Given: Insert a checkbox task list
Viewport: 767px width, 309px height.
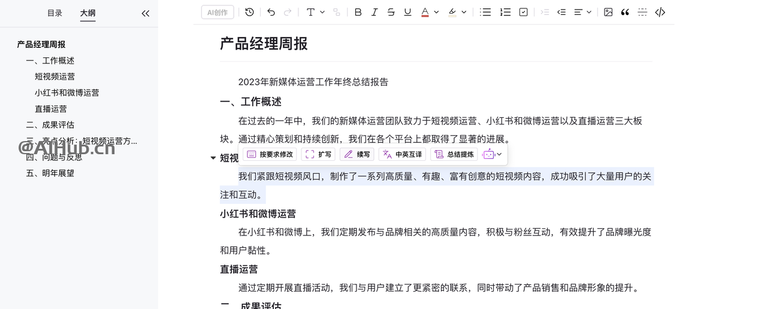Looking at the screenshot, I should 523,12.
